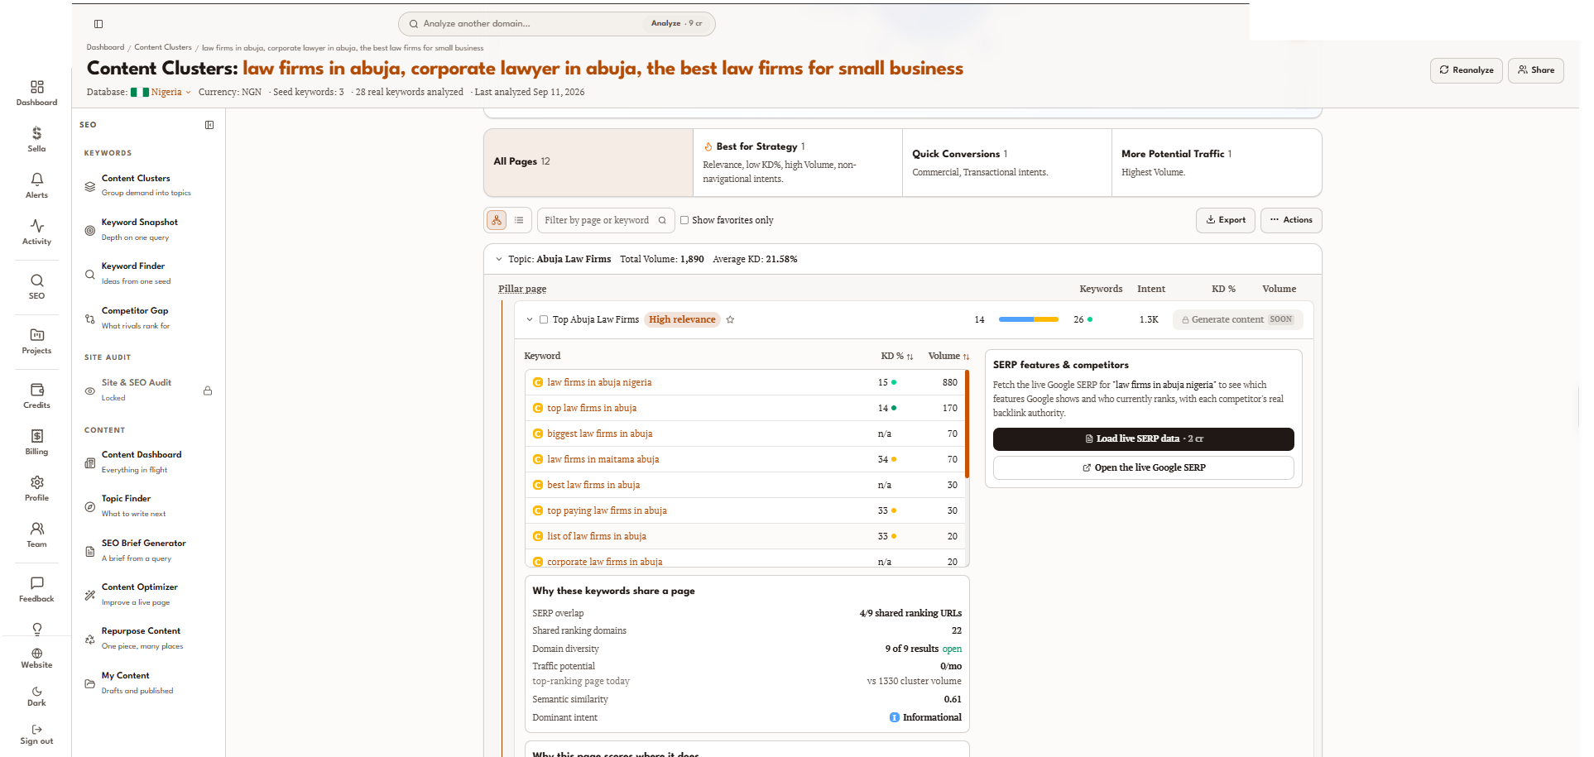Viewport: 1594px width, 757px height.
Task: Select the Quick Conversions tab
Action: click(1007, 162)
